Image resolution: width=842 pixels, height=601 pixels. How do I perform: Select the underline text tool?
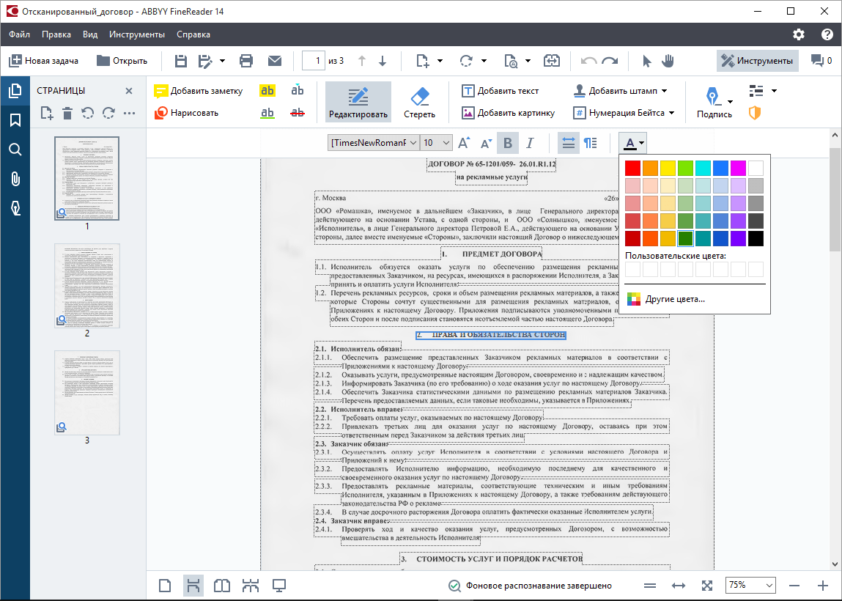click(x=267, y=113)
